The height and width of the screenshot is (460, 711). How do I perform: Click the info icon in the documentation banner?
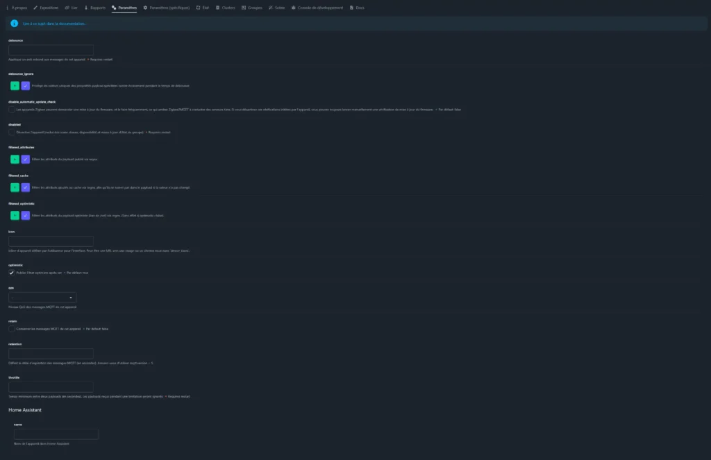point(15,24)
